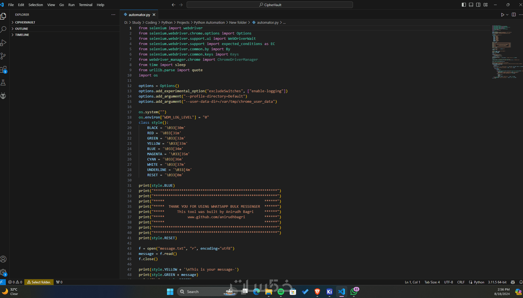Open the Extensions view
The height and width of the screenshot is (298, 523).
pyautogui.click(x=3, y=69)
